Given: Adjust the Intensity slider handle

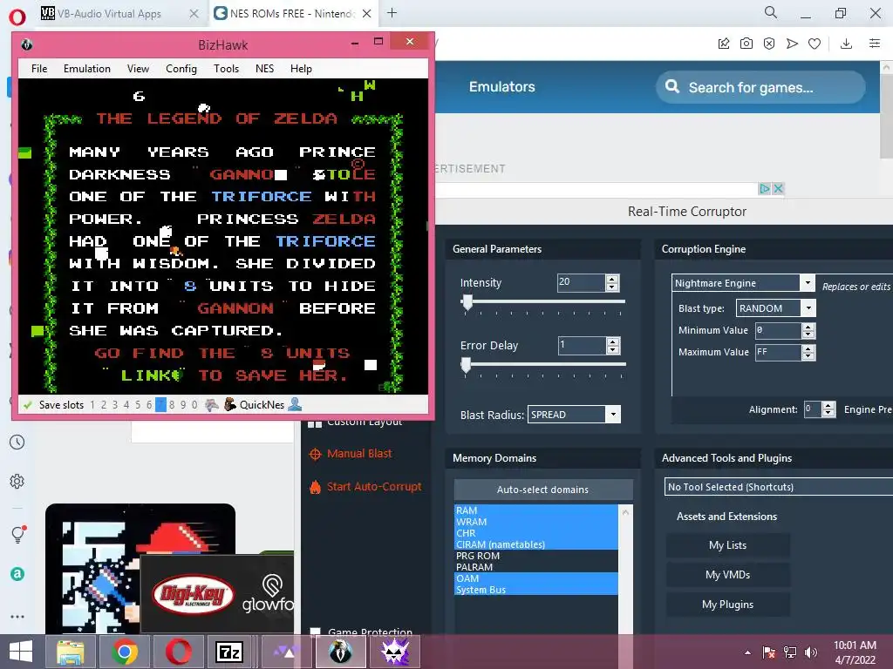Looking at the screenshot, I should click(x=467, y=302).
